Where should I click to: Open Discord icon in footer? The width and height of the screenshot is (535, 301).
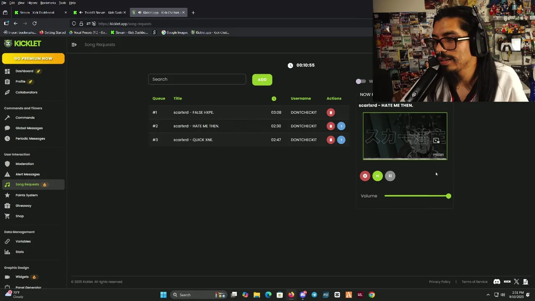[x=497, y=282]
